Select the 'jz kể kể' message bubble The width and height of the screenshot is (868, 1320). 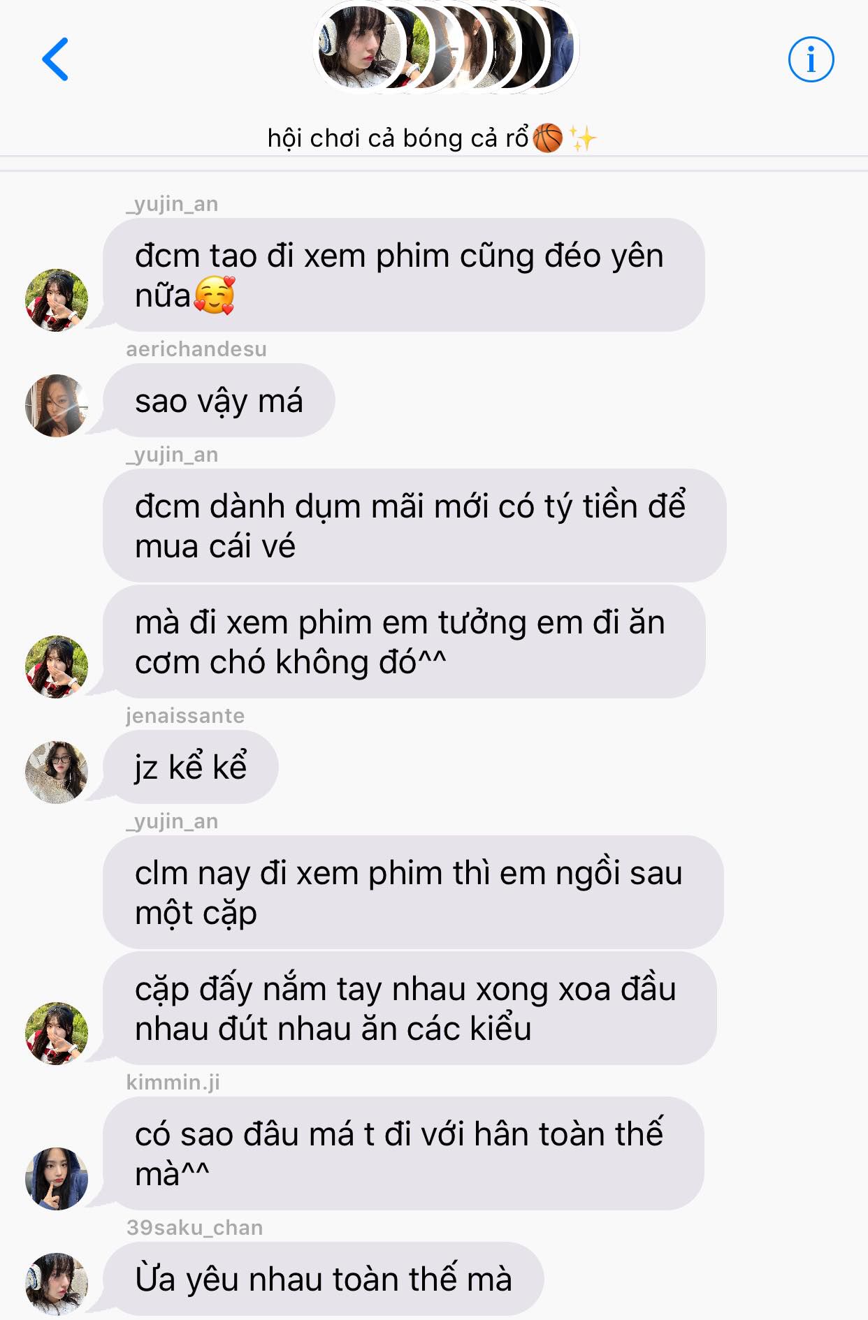tap(190, 767)
